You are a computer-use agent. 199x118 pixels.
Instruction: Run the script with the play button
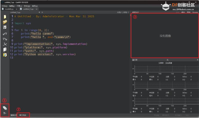(5, 113)
